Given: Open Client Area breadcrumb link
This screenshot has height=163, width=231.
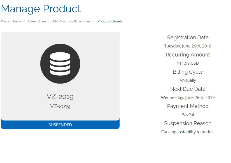Looking at the screenshot, I should [x=37, y=21].
